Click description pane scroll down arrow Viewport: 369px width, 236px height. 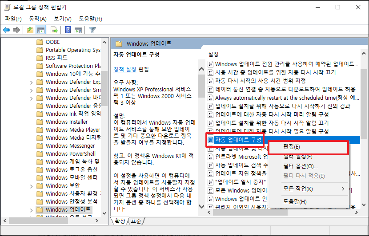pos(202,206)
